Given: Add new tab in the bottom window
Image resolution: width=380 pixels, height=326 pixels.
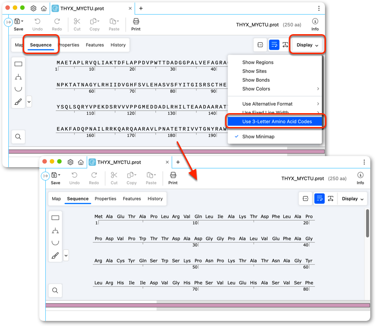Looking at the screenshot, I should [178, 162].
